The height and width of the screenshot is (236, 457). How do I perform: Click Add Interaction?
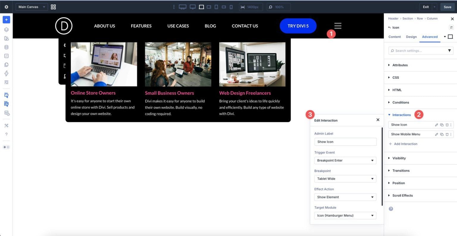click(x=403, y=144)
